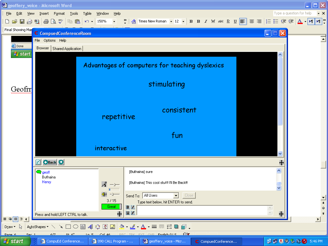Open Word's Table menu

click(x=87, y=13)
